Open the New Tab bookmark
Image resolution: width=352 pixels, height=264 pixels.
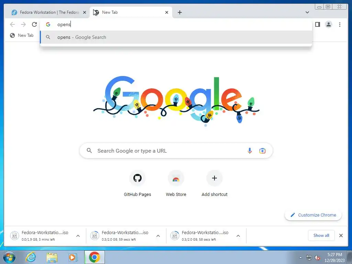click(22, 35)
